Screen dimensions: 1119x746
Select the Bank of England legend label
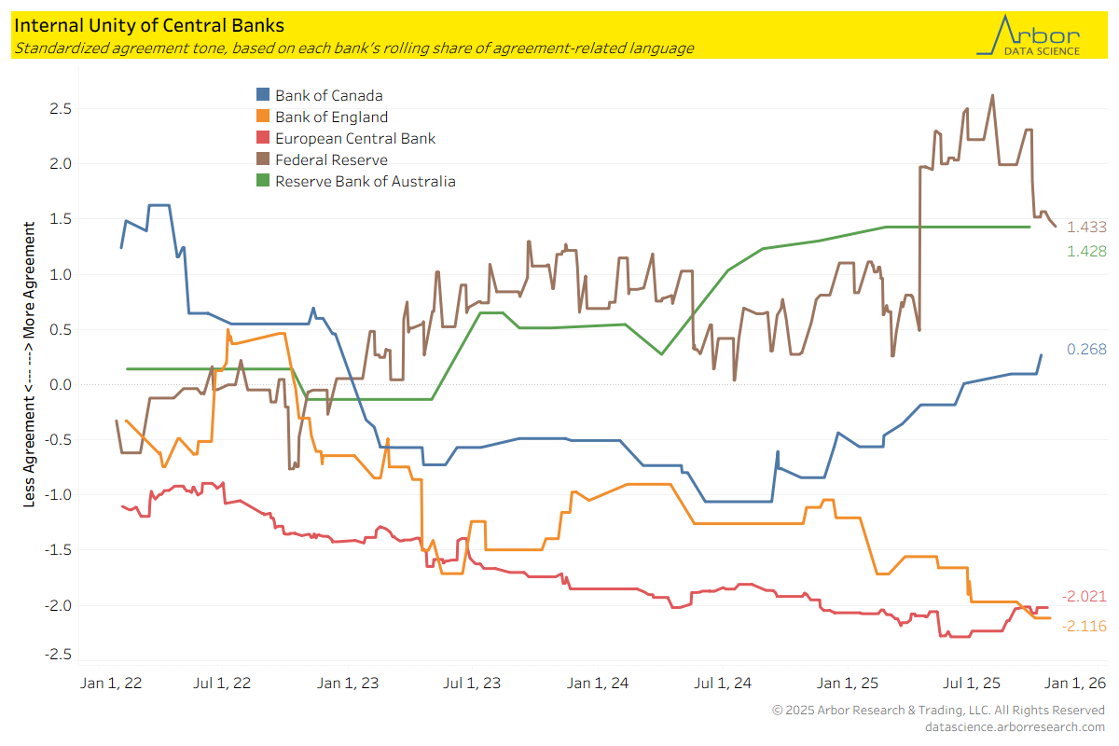(x=331, y=117)
